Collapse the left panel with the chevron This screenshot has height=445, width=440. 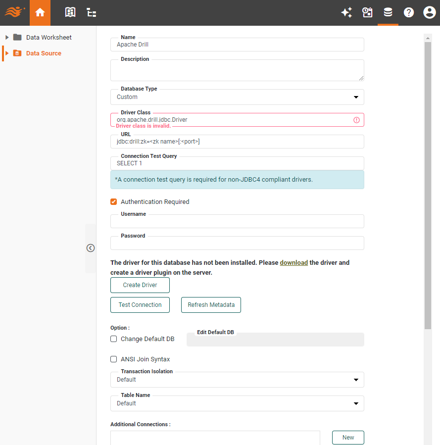point(91,247)
